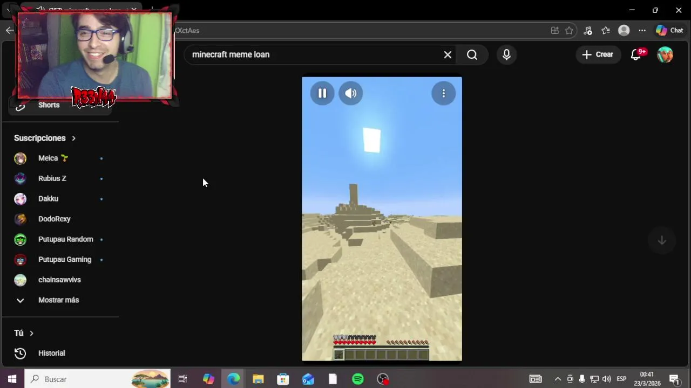Screen dimensions: 691x388
Task: Add this page to favorites star
Action: 569,31
